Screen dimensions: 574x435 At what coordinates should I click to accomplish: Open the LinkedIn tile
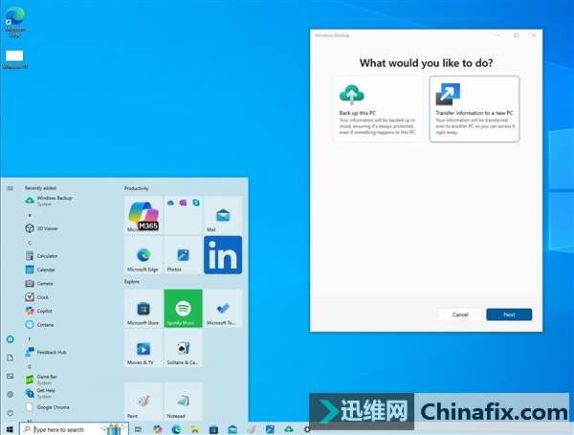point(223,255)
